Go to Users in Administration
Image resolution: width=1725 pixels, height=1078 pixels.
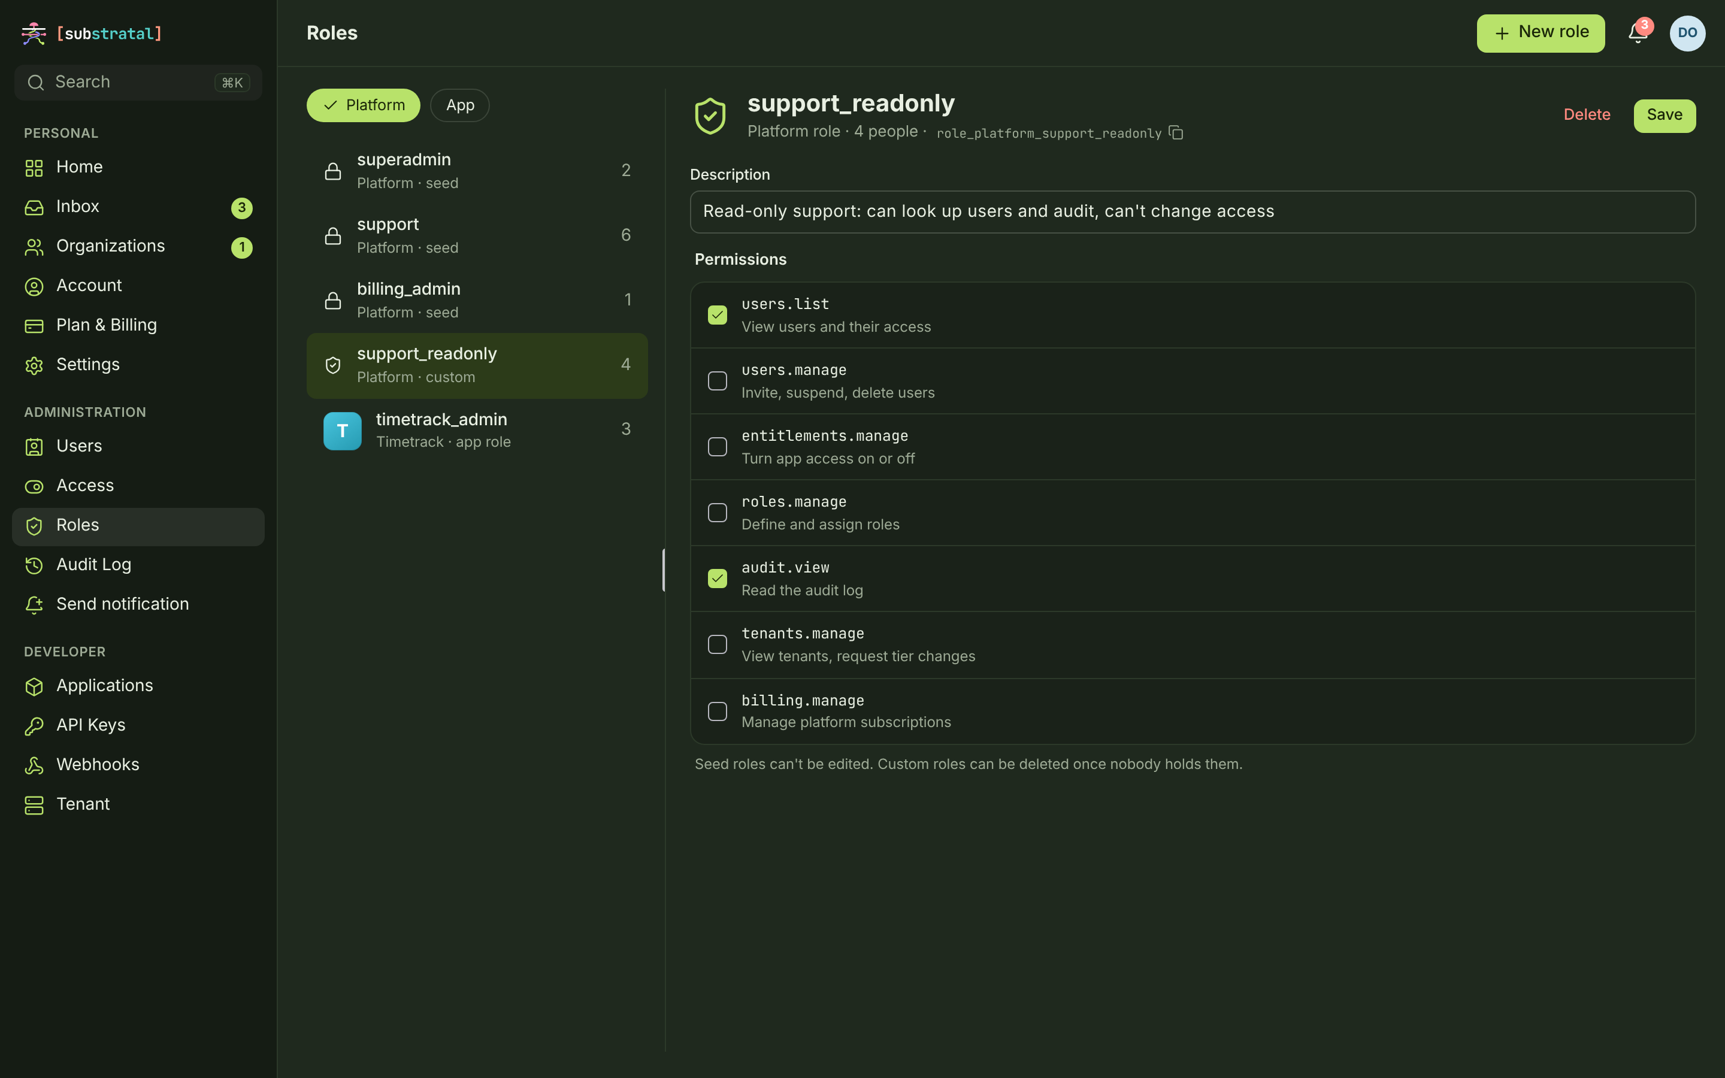pyautogui.click(x=138, y=447)
